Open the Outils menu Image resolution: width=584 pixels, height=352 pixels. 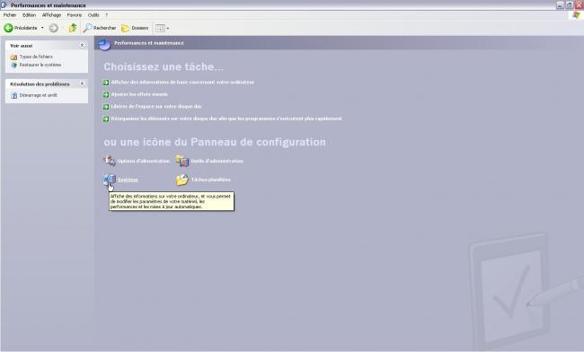coord(93,15)
